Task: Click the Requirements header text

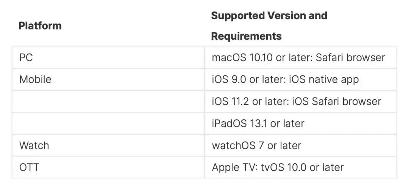Action: [x=246, y=36]
